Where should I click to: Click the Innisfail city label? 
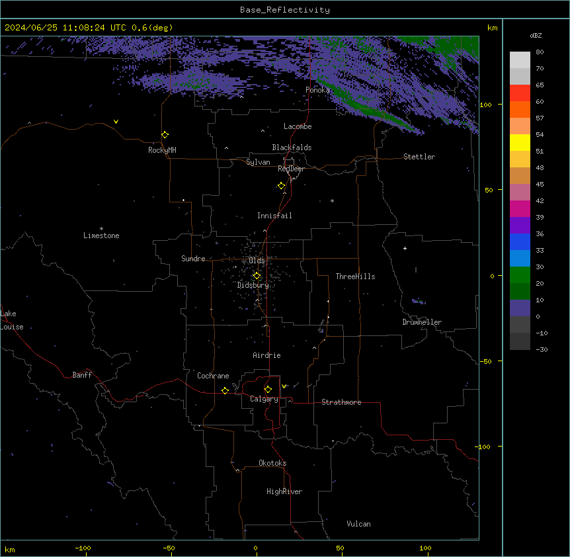pos(274,216)
